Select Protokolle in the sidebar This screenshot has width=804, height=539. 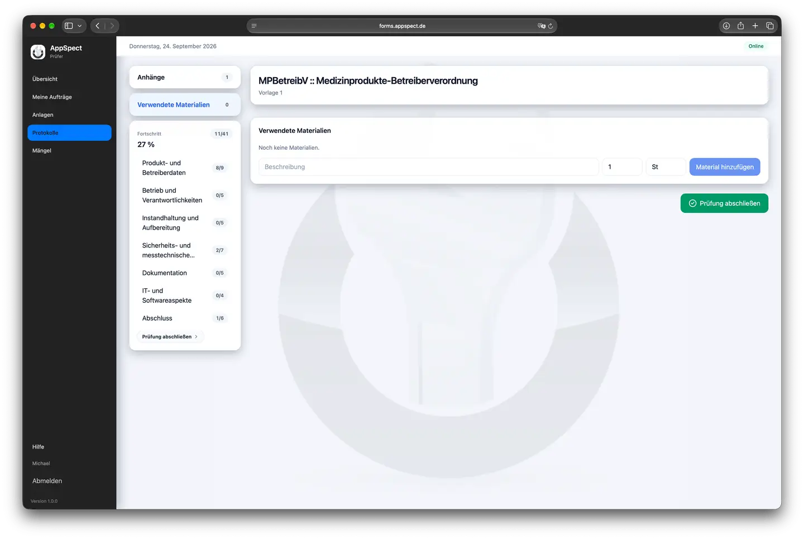tap(69, 133)
